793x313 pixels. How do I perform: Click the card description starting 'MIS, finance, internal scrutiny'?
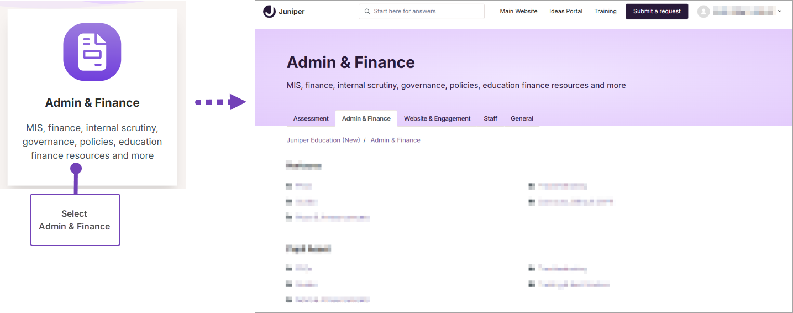pyautogui.click(x=92, y=142)
